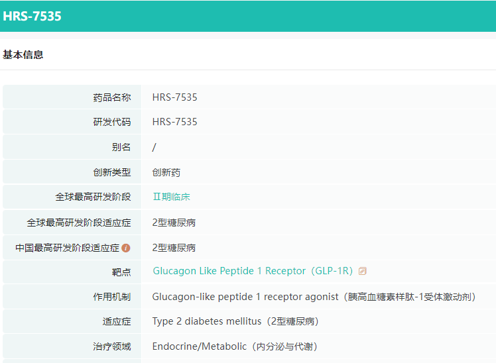The image size is (496, 363).
Task: Select the slash value in 别名 row
Action: pyautogui.click(x=154, y=147)
